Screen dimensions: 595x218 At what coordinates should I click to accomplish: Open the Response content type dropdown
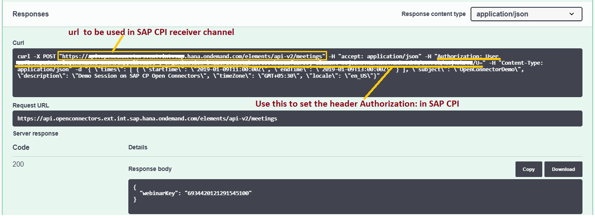[x=526, y=14]
